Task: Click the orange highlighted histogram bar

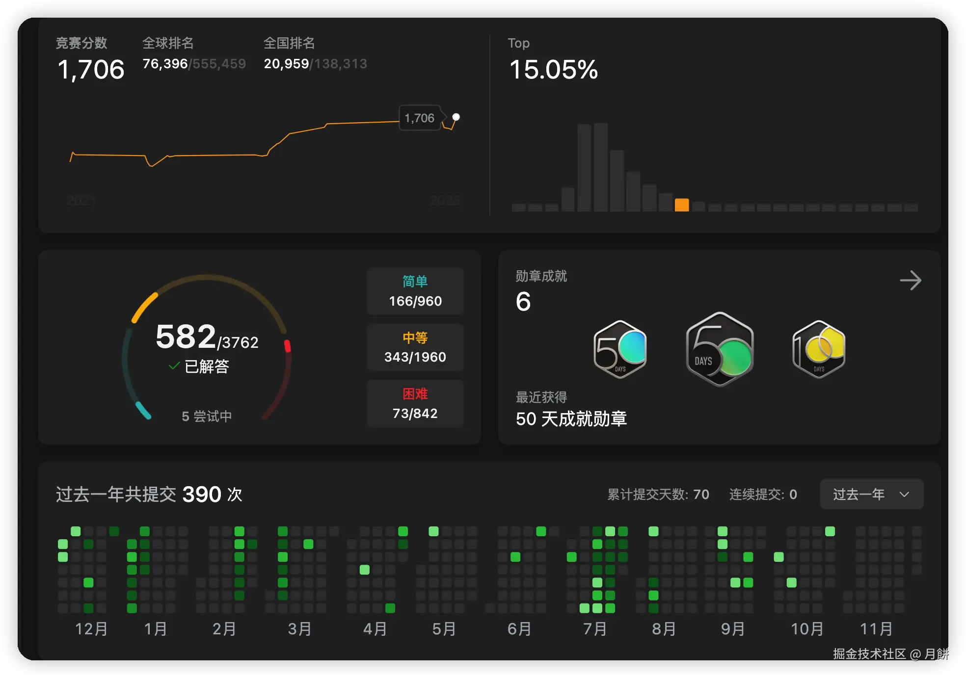Action: coord(682,205)
